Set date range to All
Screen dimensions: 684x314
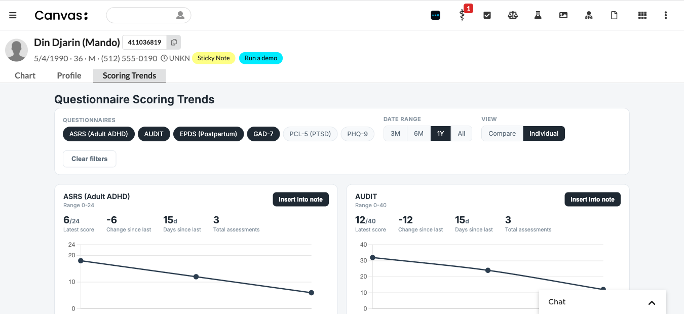pos(462,134)
